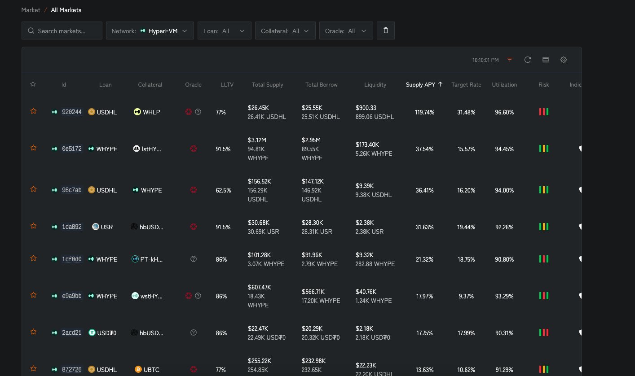The height and width of the screenshot is (376, 635).
Task: Open the Network HyperEVM dropdown
Action: coord(150,31)
